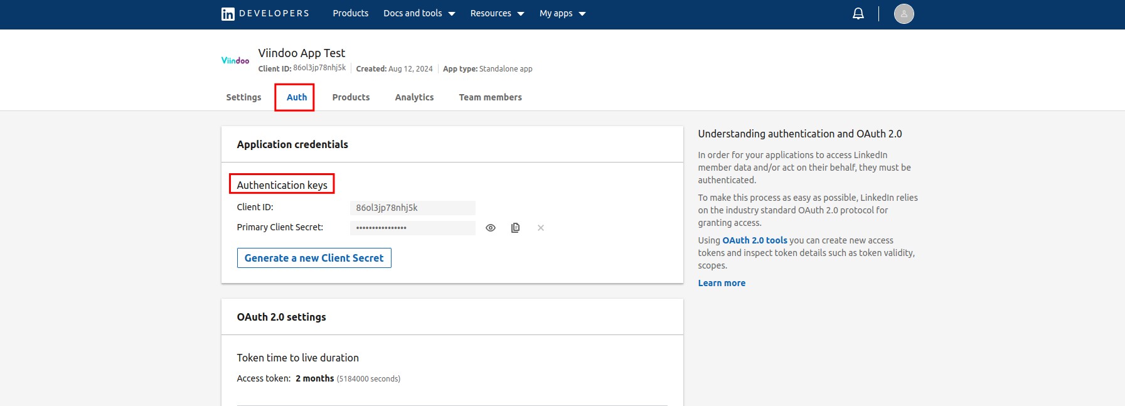
Task: Click the Viindoo app logo
Action: tap(235, 60)
